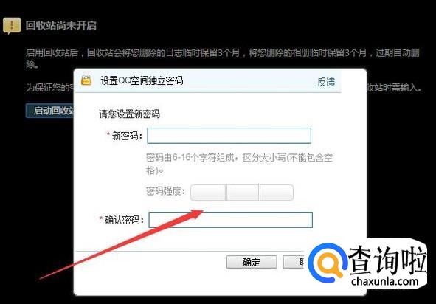Image resolution: width=436 pixels, height=304 pixels.
Task: Click the red asterisk beside 确认密码
Action: [101, 218]
